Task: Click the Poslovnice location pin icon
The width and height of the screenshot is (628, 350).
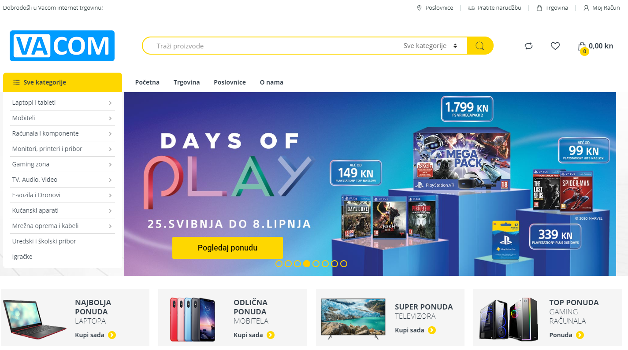Action: (x=419, y=8)
